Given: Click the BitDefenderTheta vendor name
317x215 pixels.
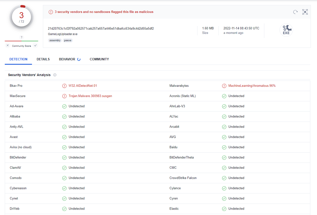Looking at the screenshot, I should click(x=182, y=157).
